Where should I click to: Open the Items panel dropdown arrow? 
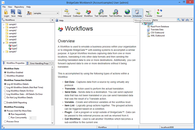191,20
